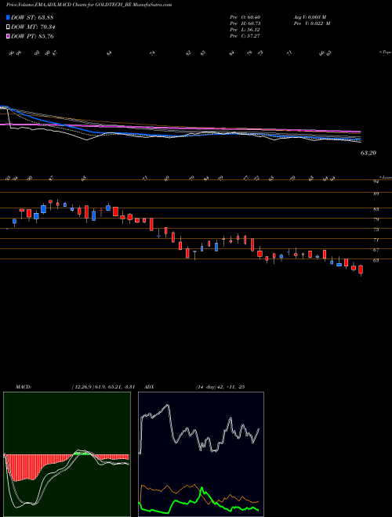Click the Pre V 0.022 M volume value
Image resolution: width=392 pixels, height=517 pixels.
[312, 23]
